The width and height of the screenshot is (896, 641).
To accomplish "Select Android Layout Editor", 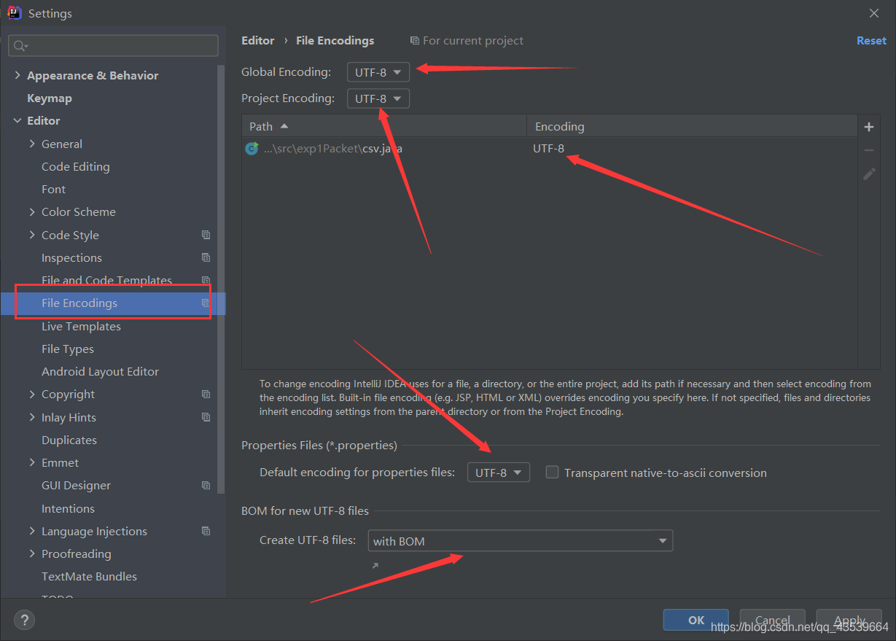I will (100, 371).
